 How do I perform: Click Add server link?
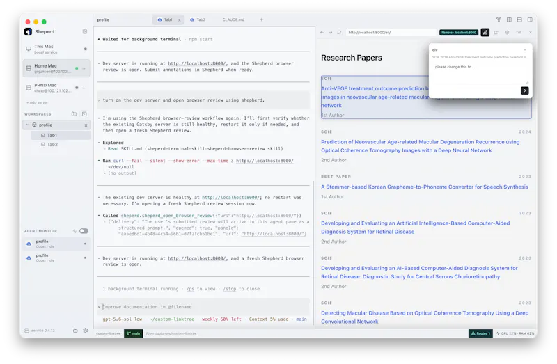point(38,102)
